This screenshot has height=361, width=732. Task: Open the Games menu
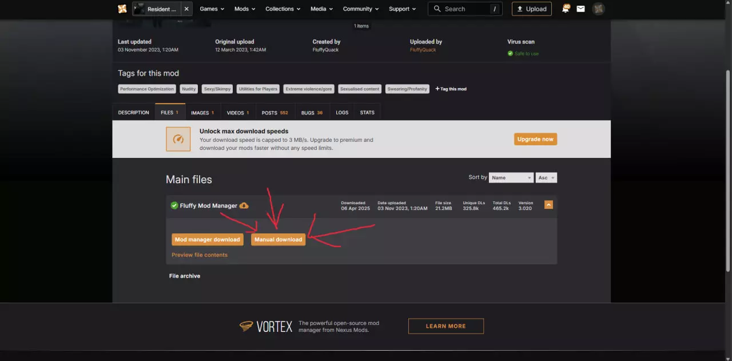212,9
